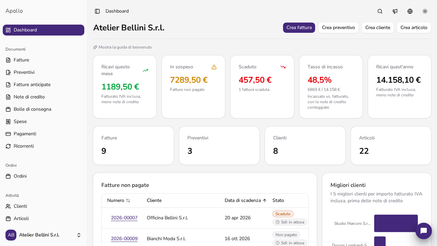Click the Crea cliente button
The width and height of the screenshot is (437, 246).
[378, 28]
